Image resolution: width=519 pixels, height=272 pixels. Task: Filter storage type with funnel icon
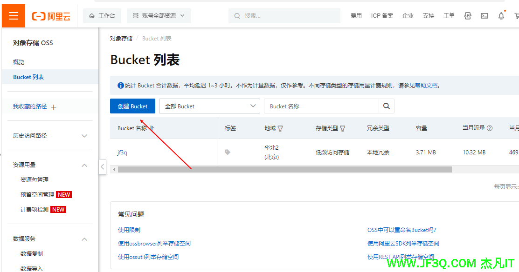343,128
